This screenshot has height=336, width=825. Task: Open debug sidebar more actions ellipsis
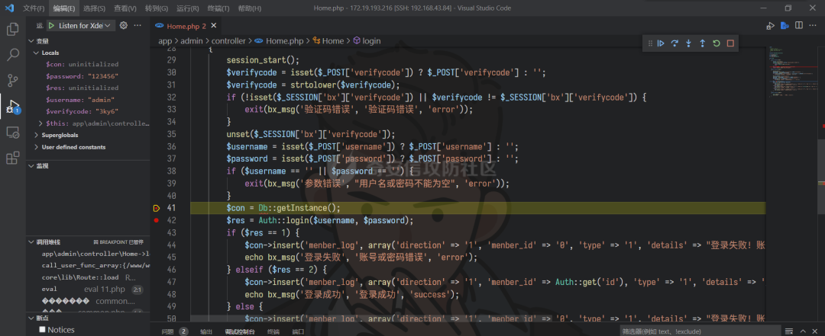click(x=137, y=25)
